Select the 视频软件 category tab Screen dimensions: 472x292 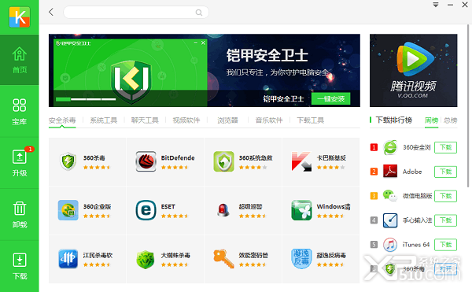coord(186,120)
